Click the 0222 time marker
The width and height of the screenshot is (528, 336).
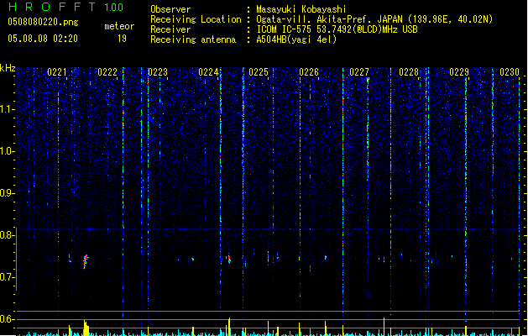107,72
